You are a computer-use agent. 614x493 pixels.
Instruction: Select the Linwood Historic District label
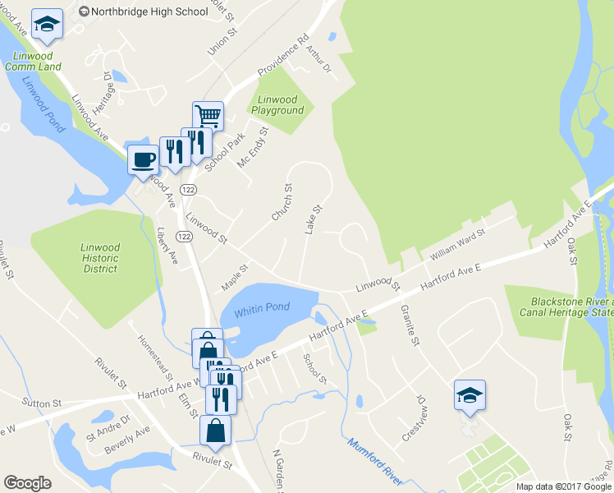pos(100,258)
